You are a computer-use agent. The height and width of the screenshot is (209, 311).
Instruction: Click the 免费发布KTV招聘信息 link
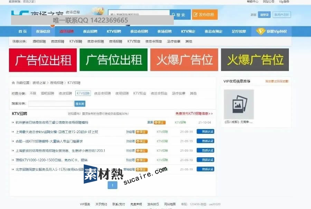point(194,113)
